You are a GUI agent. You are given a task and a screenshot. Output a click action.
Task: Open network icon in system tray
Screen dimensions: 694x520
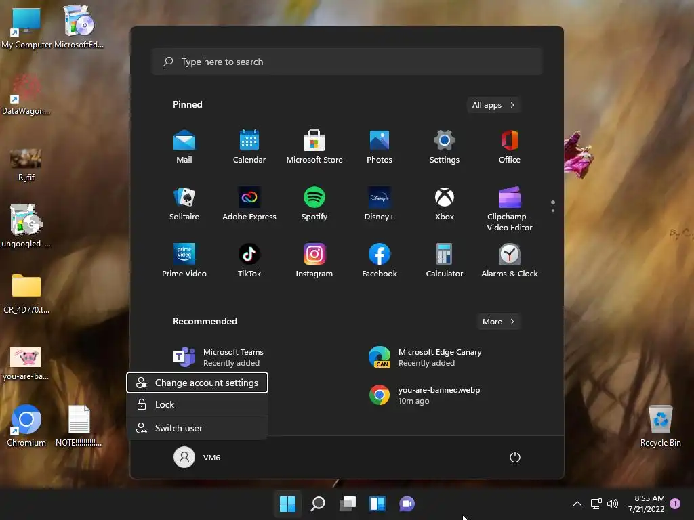596,504
